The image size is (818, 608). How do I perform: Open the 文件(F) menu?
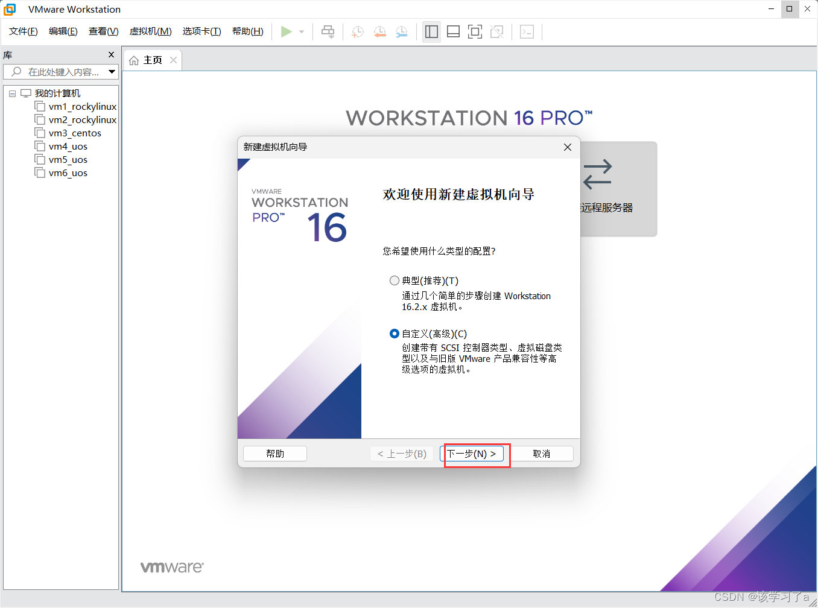[x=24, y=31]
